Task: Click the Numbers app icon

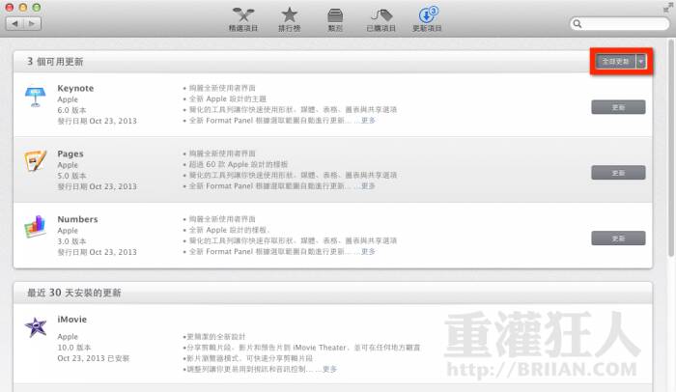Action: coord(35,227)
